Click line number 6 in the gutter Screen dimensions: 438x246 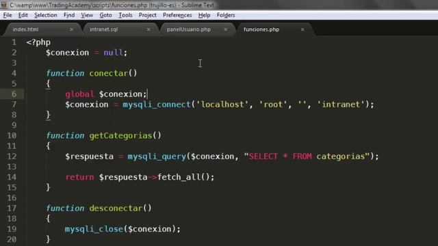pyautogui.click(x=14, y=94)
